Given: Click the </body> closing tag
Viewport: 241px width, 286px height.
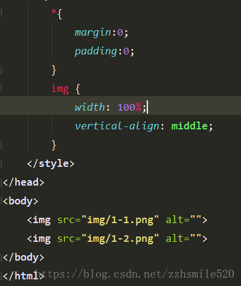Looking at the screenshot, I should (24, 258).
